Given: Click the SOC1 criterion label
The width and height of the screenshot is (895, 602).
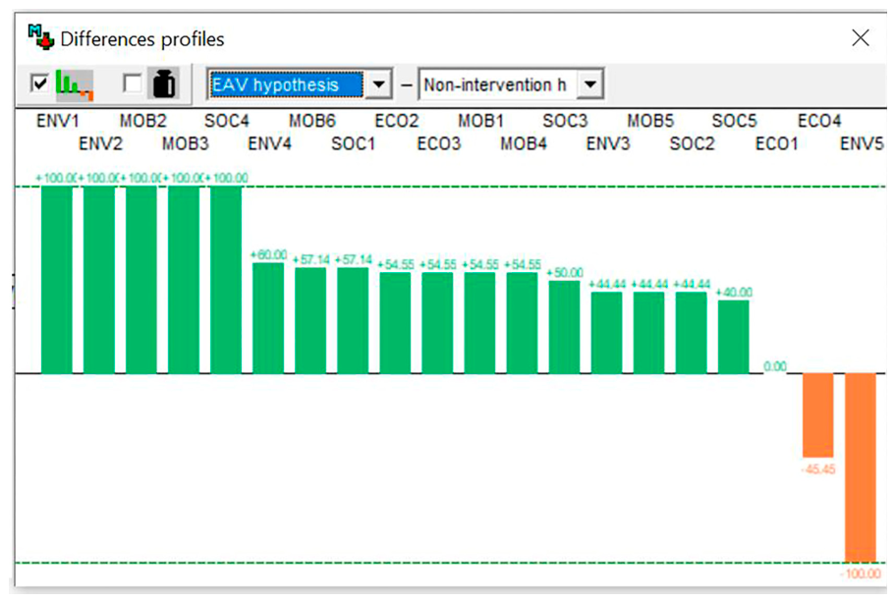Looking at the screenshot, I should pyautogui.click(x=354, y=143).
